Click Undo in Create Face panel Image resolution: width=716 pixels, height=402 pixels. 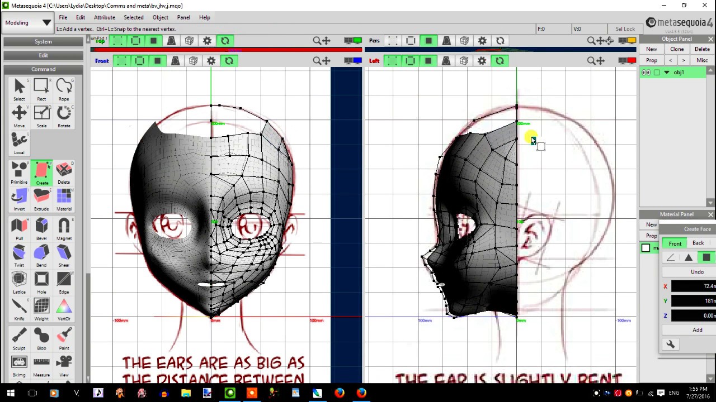pos(697,272)
